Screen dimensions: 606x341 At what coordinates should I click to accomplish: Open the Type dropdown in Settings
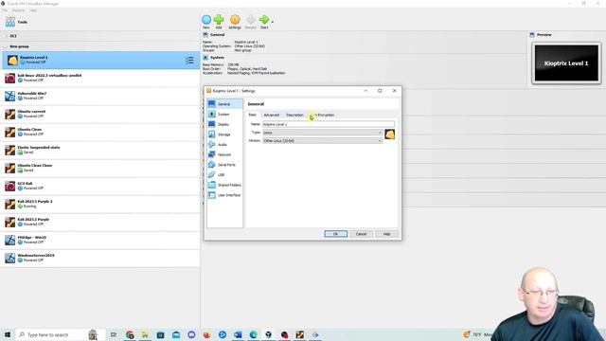tap(323, 133)
